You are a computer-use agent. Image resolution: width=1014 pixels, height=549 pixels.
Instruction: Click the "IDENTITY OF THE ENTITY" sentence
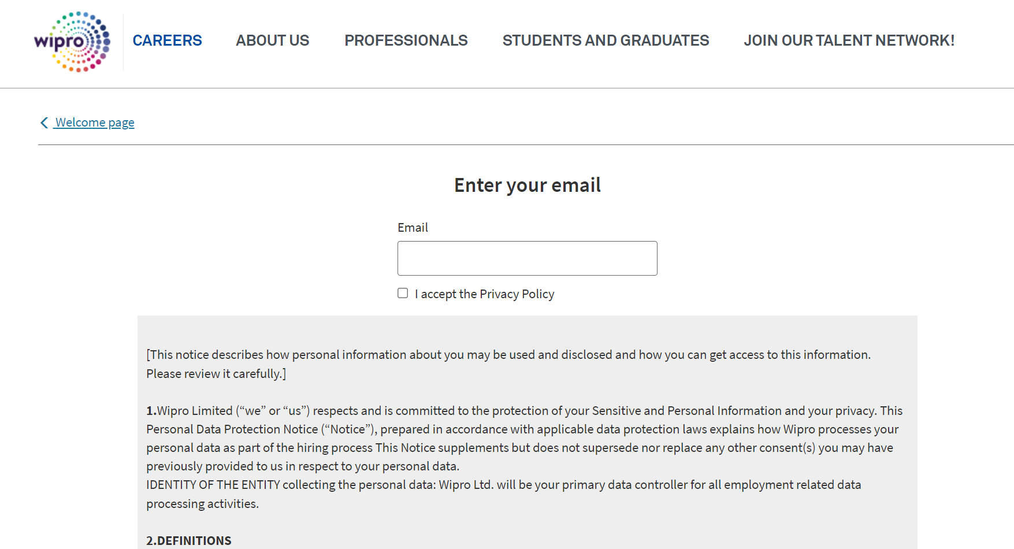click(503, 485)
